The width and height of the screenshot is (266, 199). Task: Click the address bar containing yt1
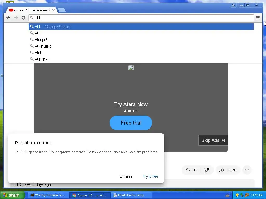coord(141,18)
